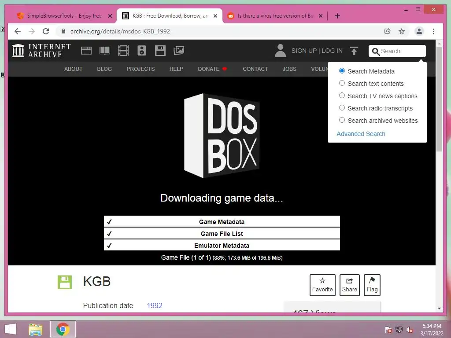Click the search magnifier icon
Viewport: 451px width, 338px height.
point(376,51)
